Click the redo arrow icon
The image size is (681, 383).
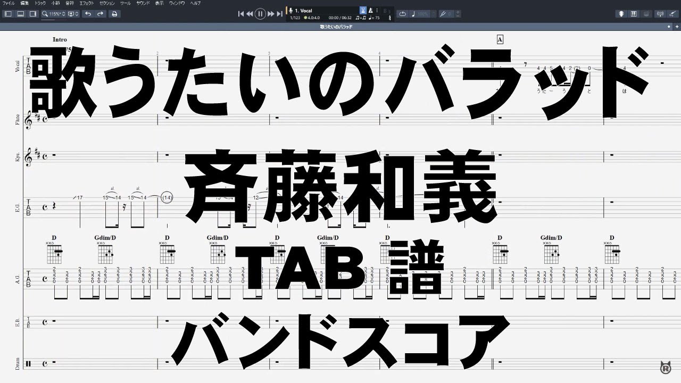pos(100,14)
